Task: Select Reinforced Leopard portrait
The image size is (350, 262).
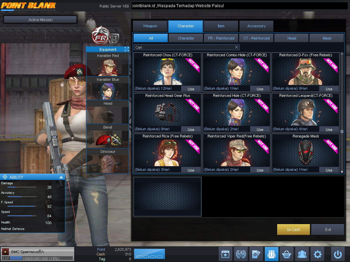Action: 306,112
